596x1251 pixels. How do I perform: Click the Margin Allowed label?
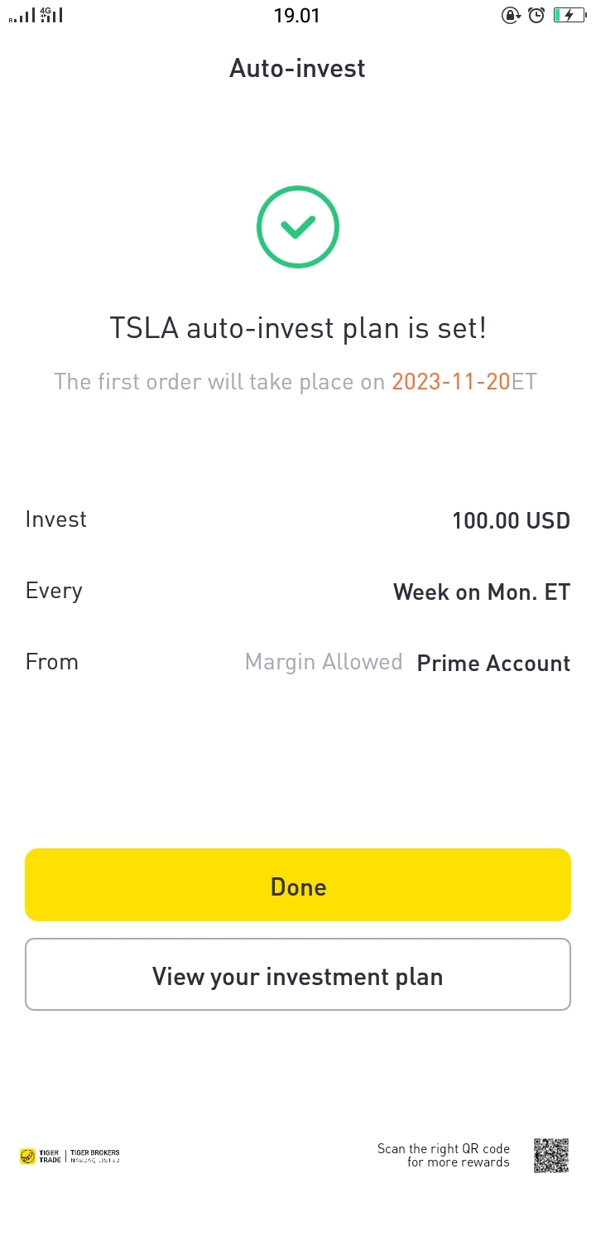tap(324, 662)
